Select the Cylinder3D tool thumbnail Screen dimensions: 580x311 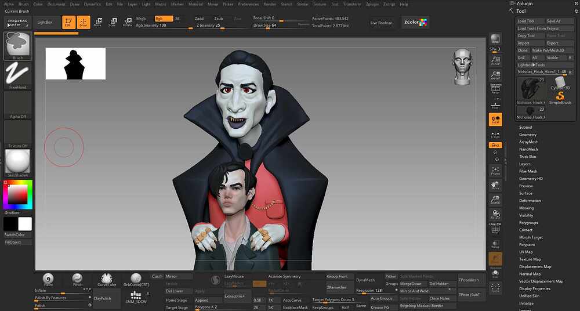click(560, 84)
